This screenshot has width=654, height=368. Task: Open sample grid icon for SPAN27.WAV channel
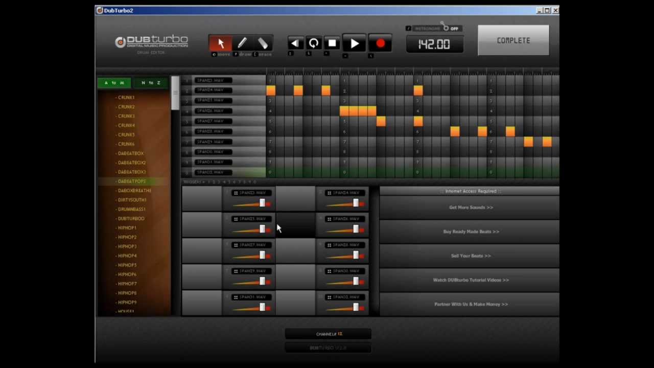click(235, 245)
